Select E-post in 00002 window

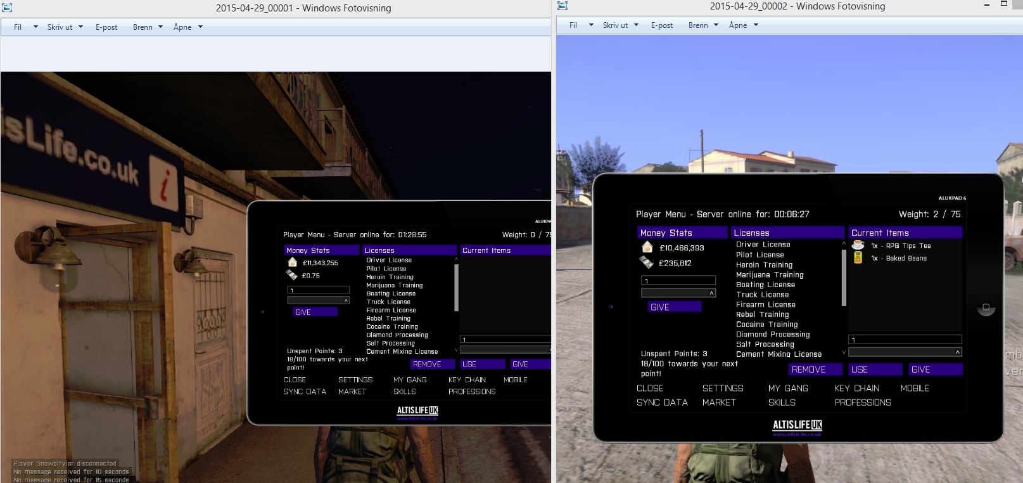pos(662,25)
